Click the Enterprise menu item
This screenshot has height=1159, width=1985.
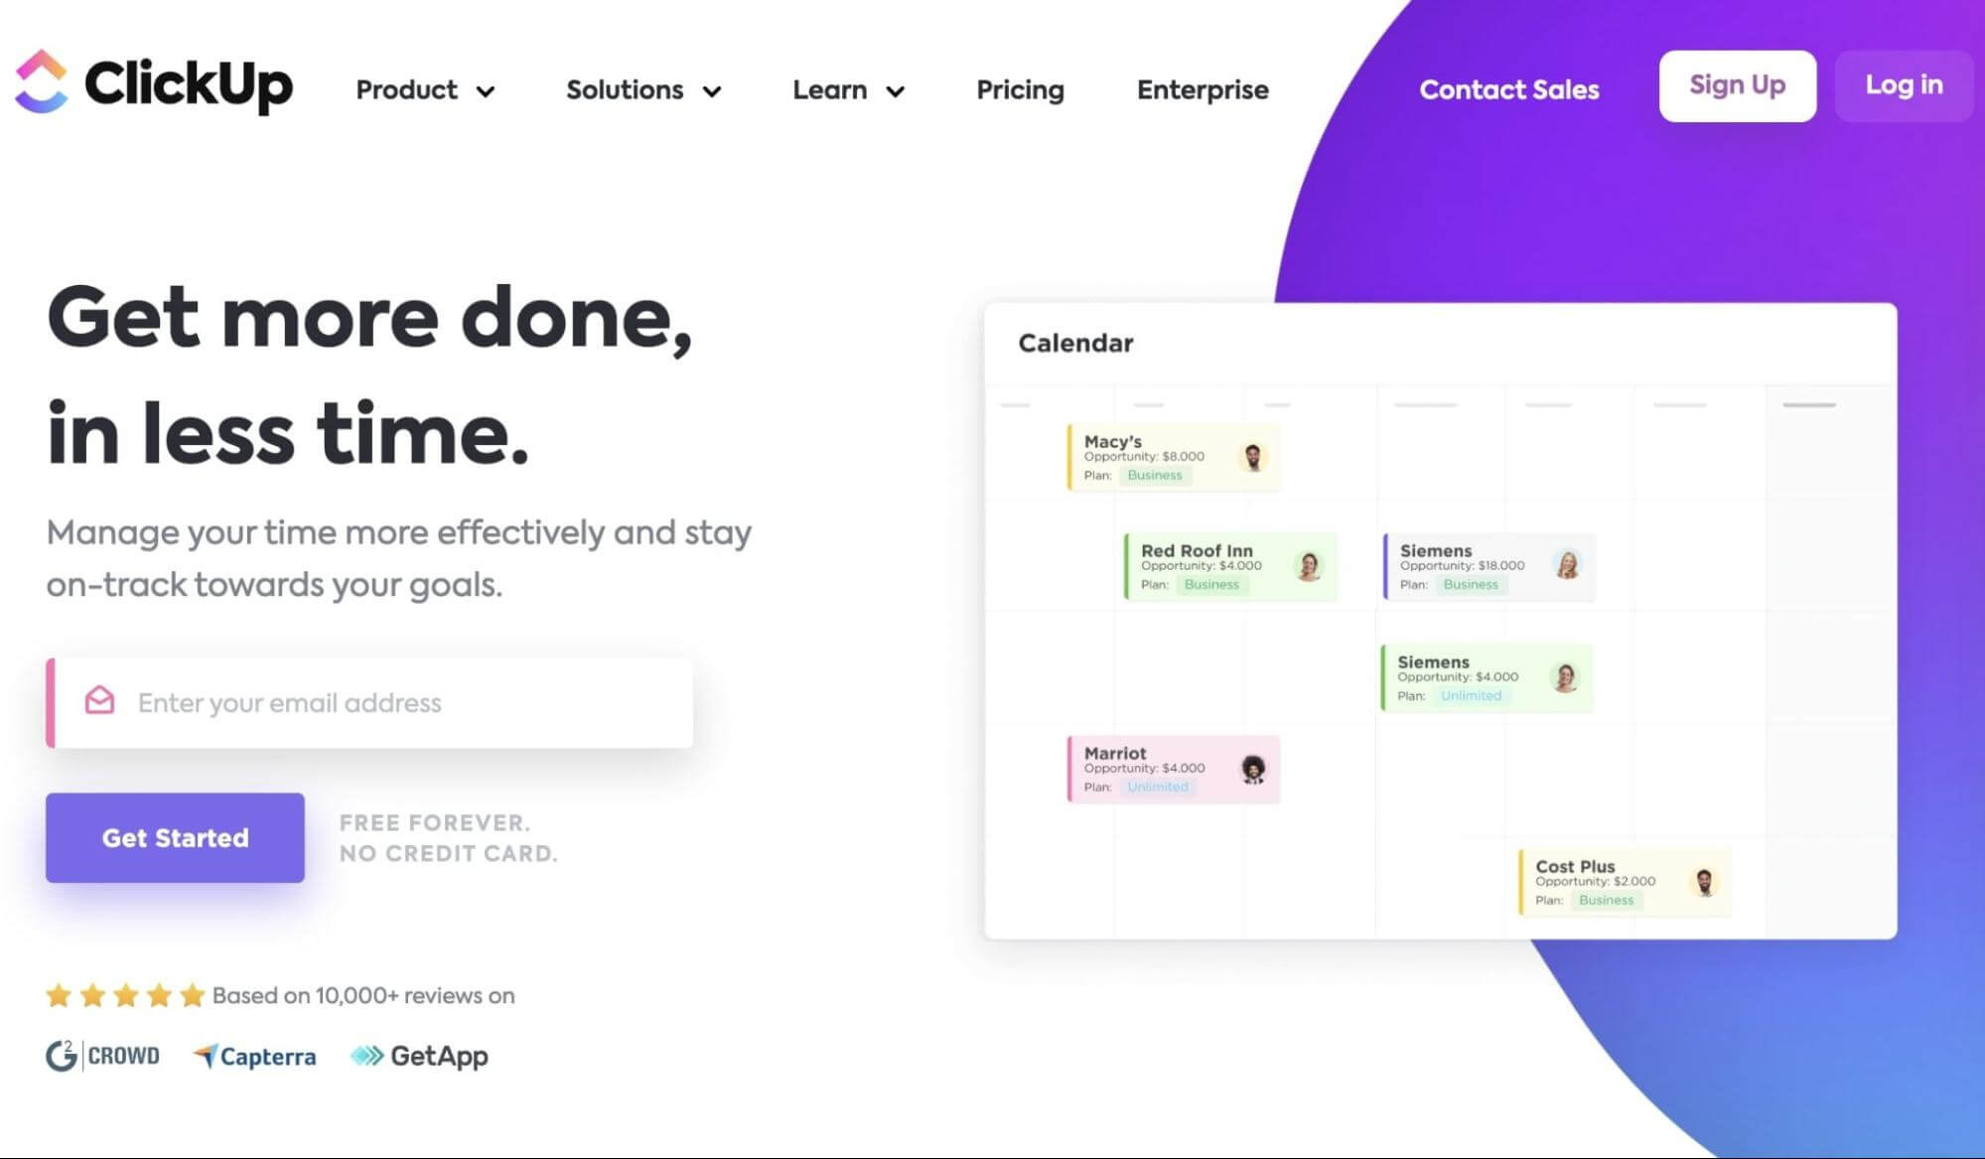point(1203,89)
